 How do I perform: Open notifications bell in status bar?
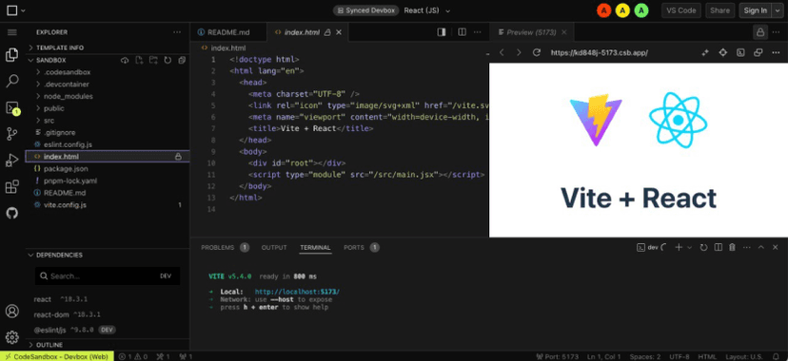pos(776,357)
